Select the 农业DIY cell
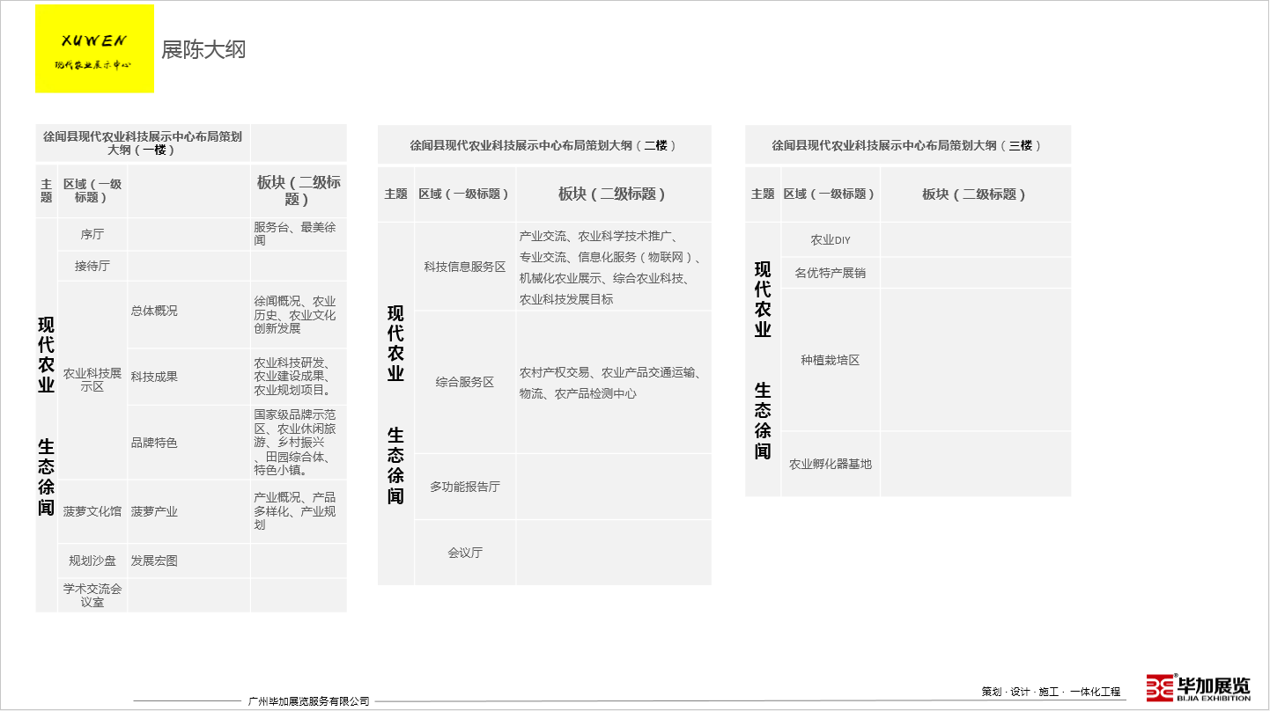Image resolution: width=1270 pixels, height=711 pixels. pyautogui.click(x=831, y=240)
